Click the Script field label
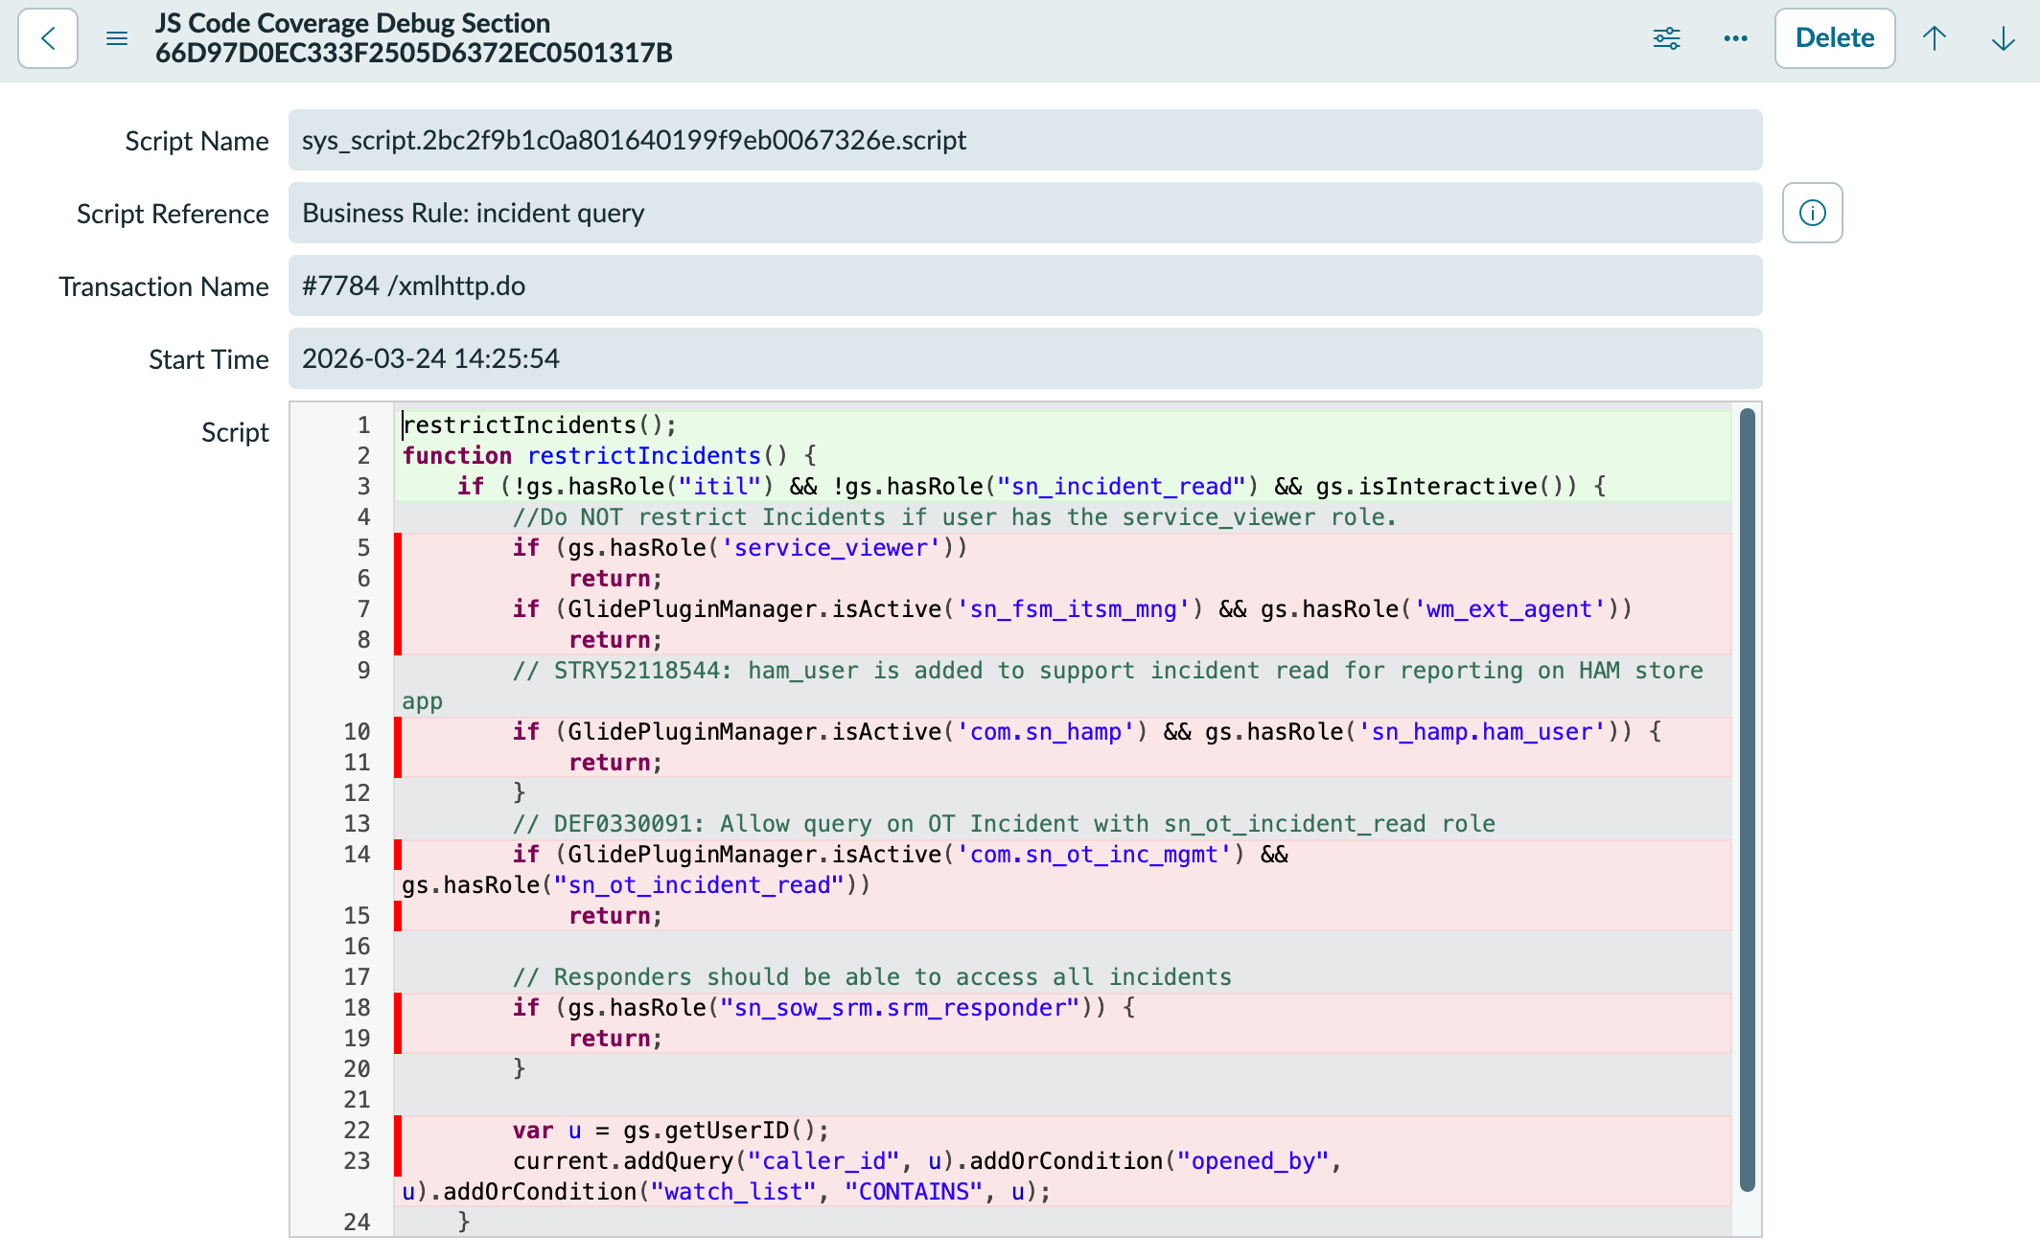Screen dimensions: 2040x1259 (x=235, y=432)
